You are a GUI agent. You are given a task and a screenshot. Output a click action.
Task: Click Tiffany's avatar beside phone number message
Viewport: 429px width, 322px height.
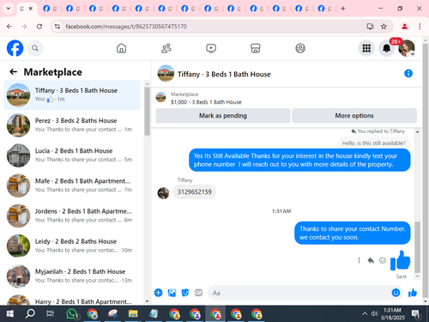[x=163, y=193]
